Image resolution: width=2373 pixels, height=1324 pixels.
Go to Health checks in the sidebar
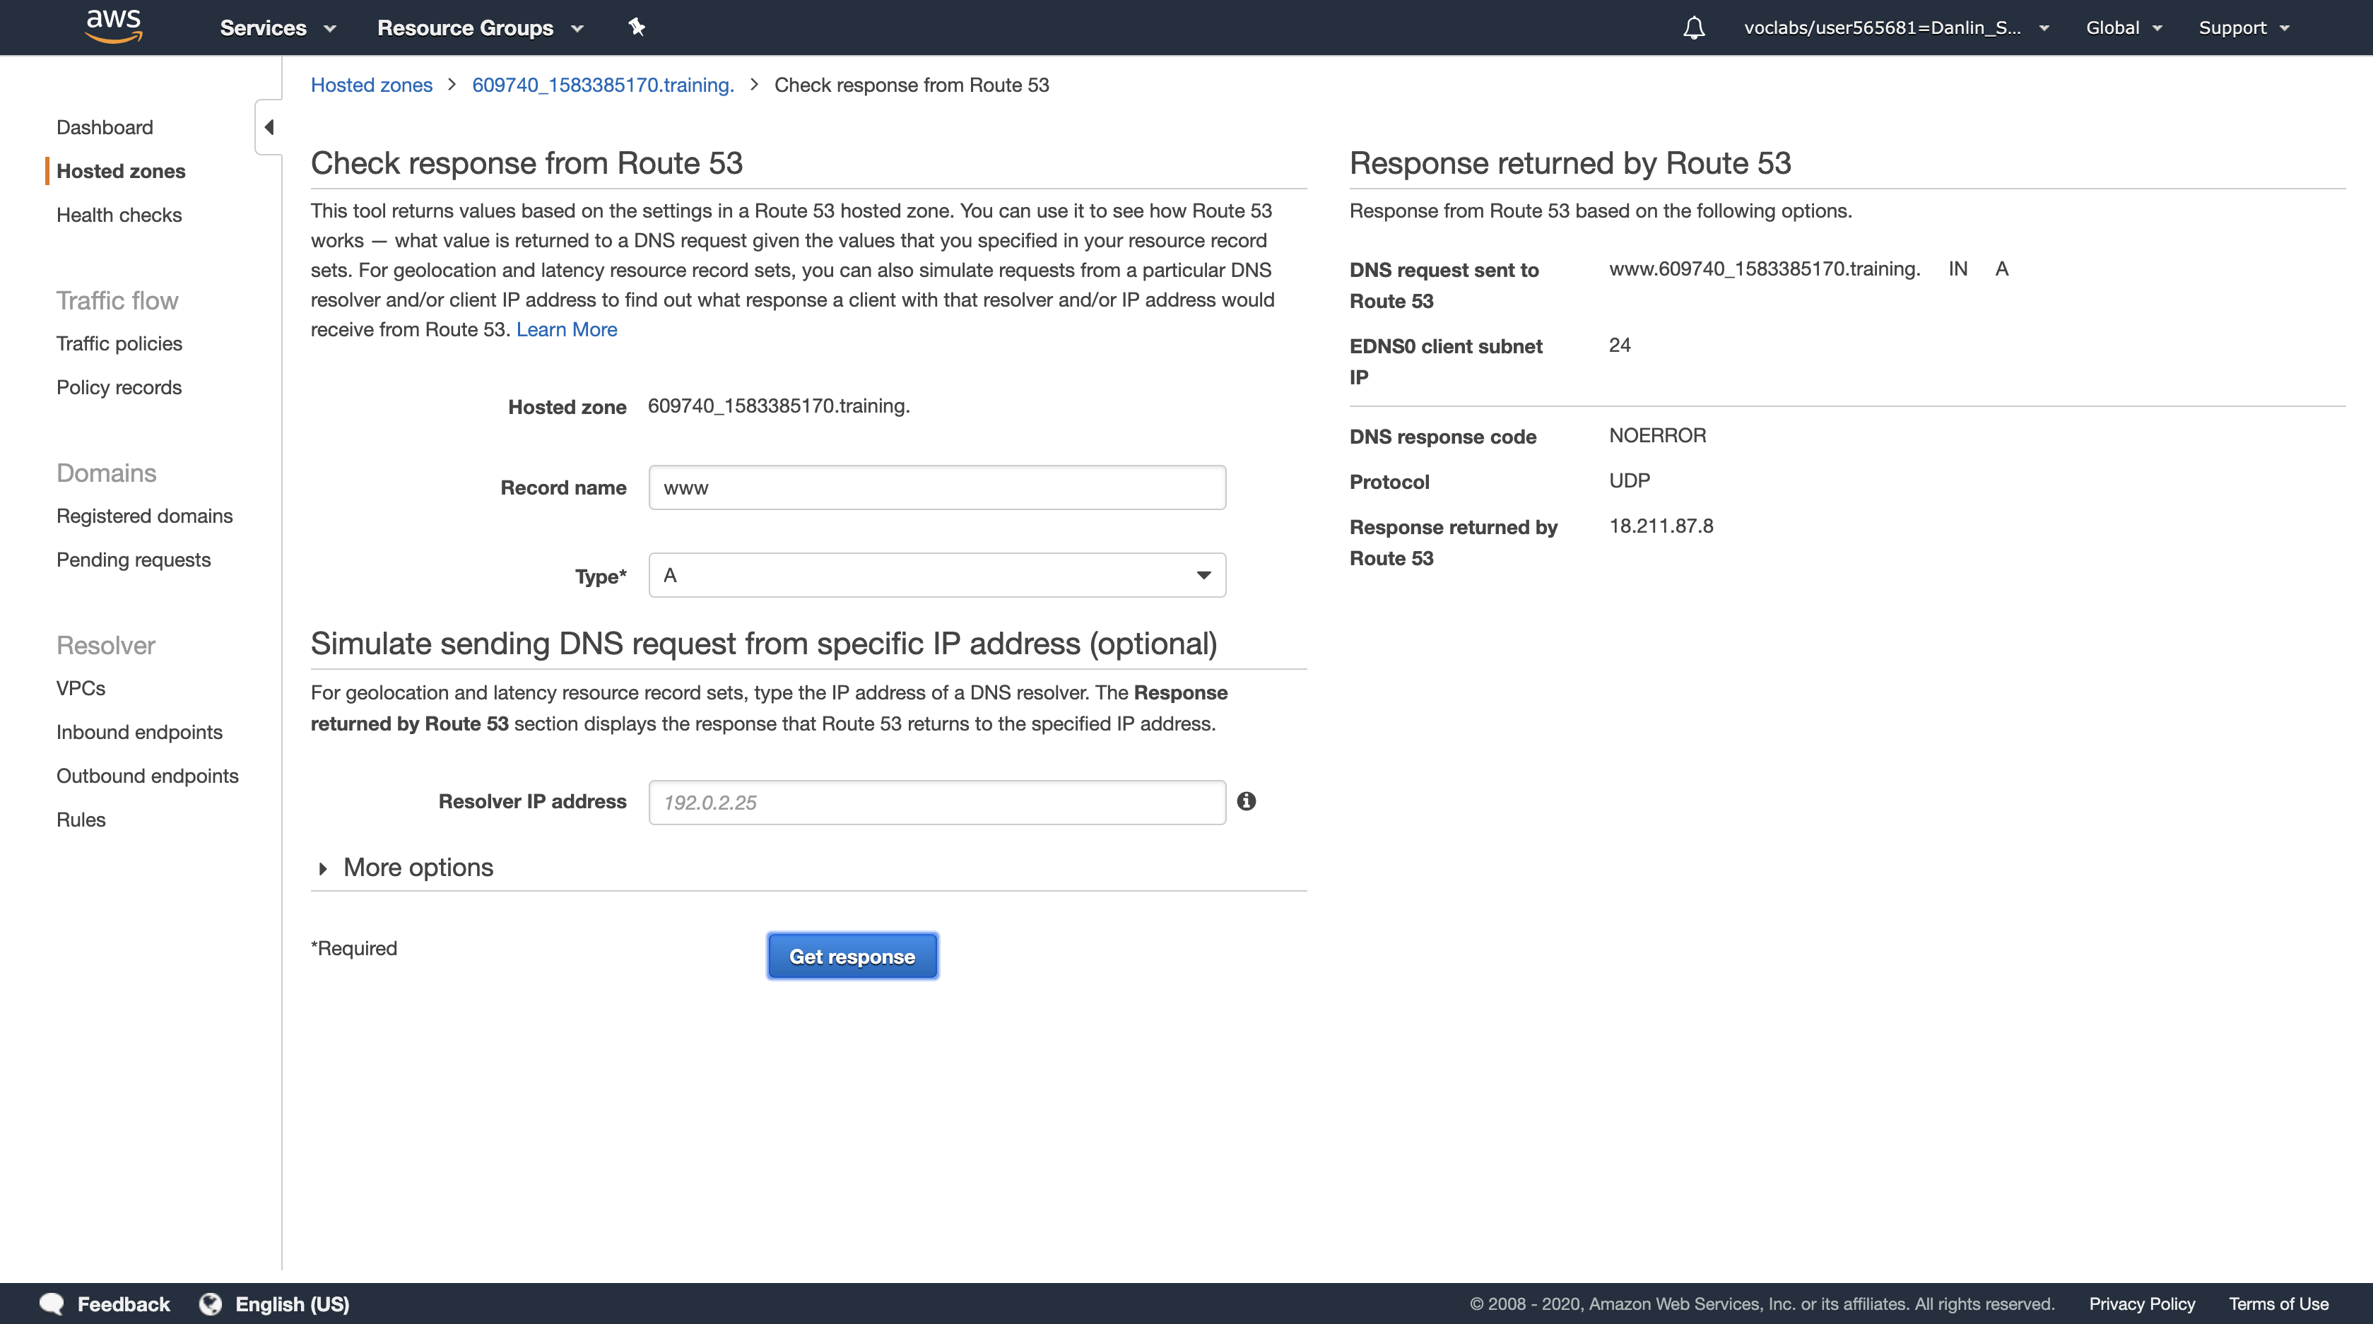[119, 215]
